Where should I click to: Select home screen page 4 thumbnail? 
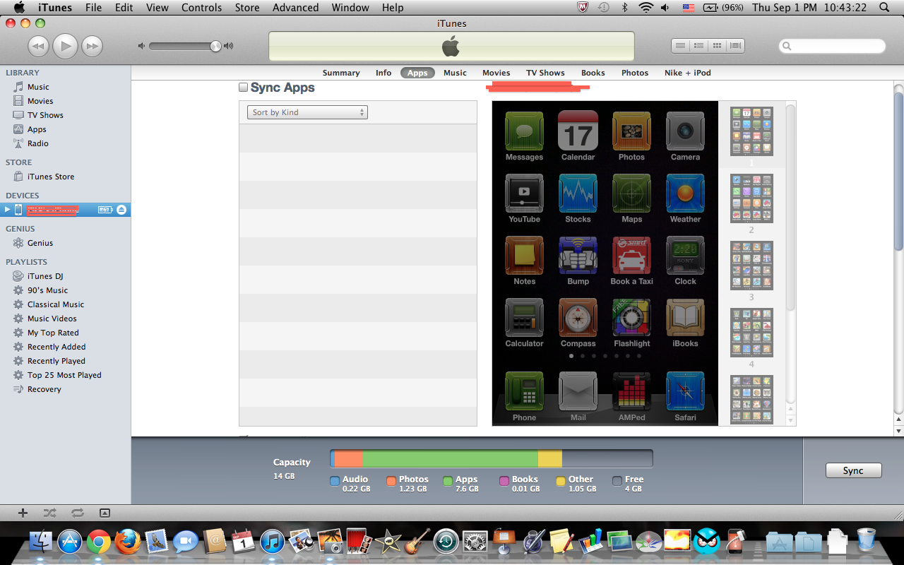pos(751,333)
